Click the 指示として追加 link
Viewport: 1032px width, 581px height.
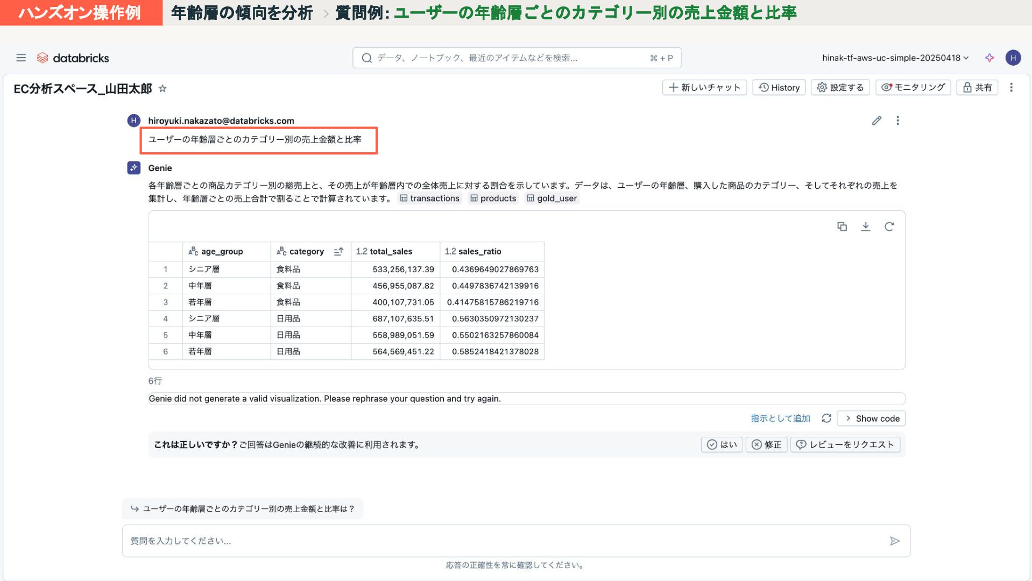click(x=780, y=418)
